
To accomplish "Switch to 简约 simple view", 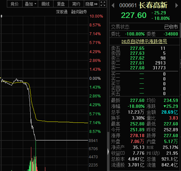I will click(76, 4).
